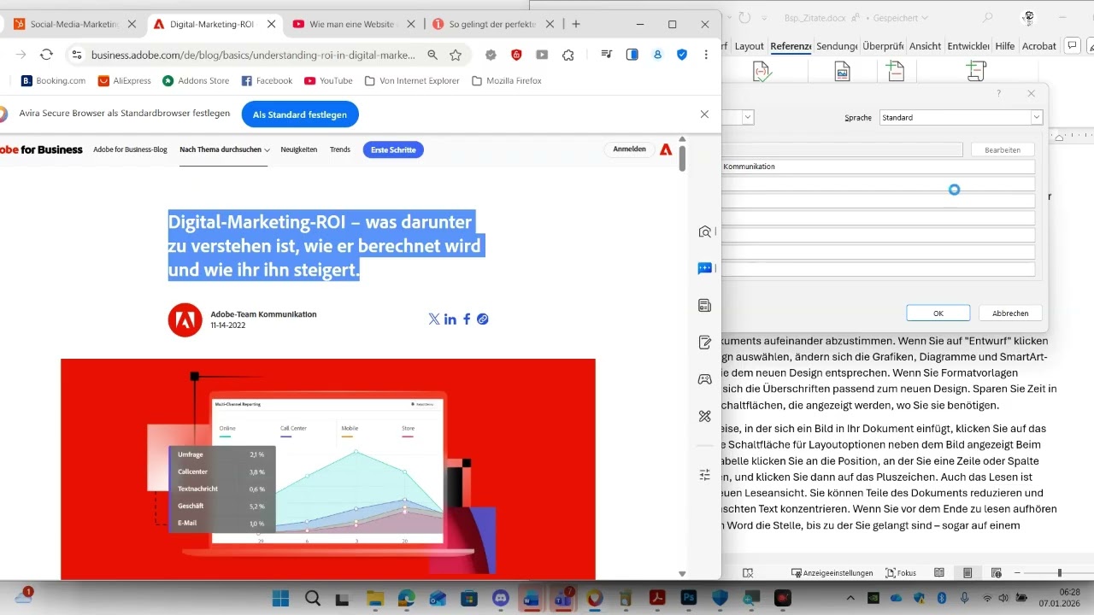Click the Adobe-Team Kommunikation author name

263,314
